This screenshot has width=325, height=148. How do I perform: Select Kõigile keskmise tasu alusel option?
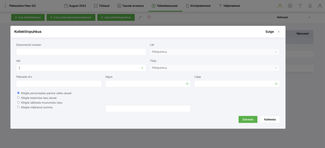(x=18, y=98)
